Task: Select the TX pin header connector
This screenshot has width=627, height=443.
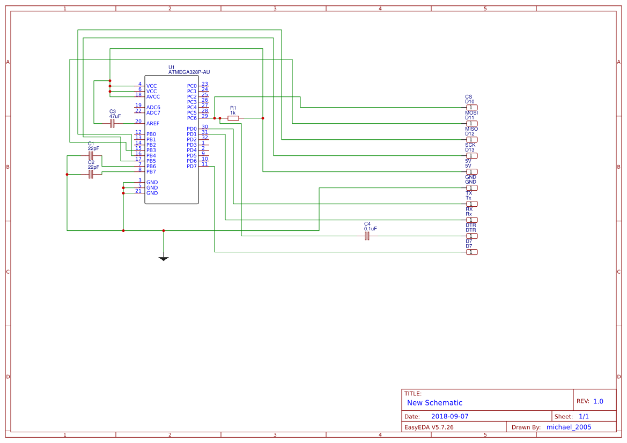Action: pos(471,204)
